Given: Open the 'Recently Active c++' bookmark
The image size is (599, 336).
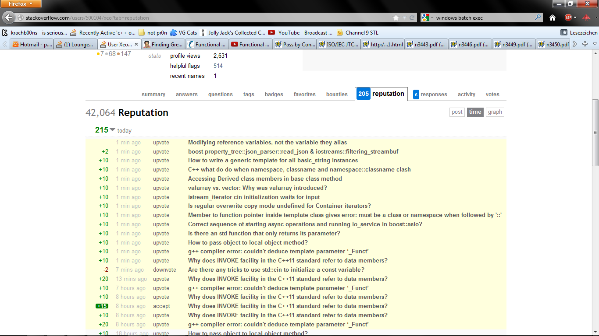Looking at the screenshot, I should tap(103, 33).
